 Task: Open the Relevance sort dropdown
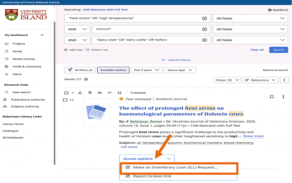pos(260,80)
